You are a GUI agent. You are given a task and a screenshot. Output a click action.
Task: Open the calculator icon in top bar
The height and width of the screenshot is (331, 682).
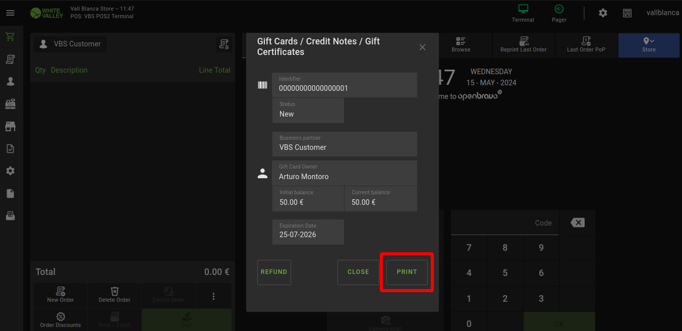pos(627,13)
